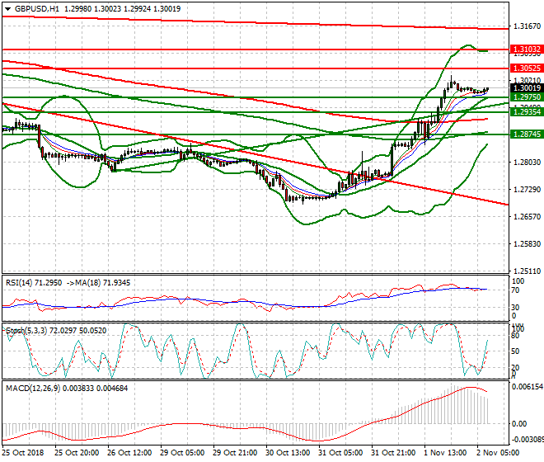Select the MACD 0.006154 scale value
The height and width of the screenshot is (462, 544).
pos(528,387)
